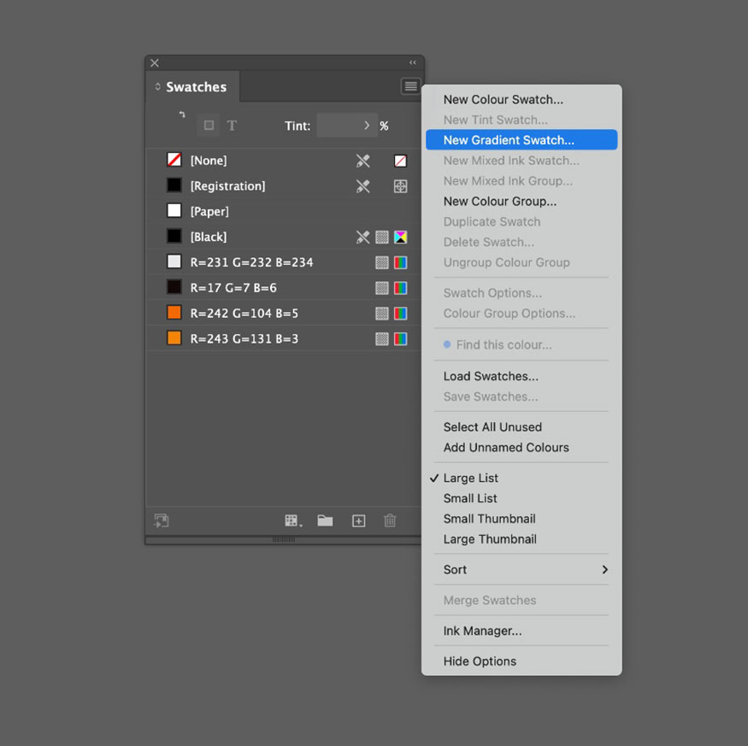
Task: Click non-editable pencil icon on [Registration] row
Action: point(363,186)
